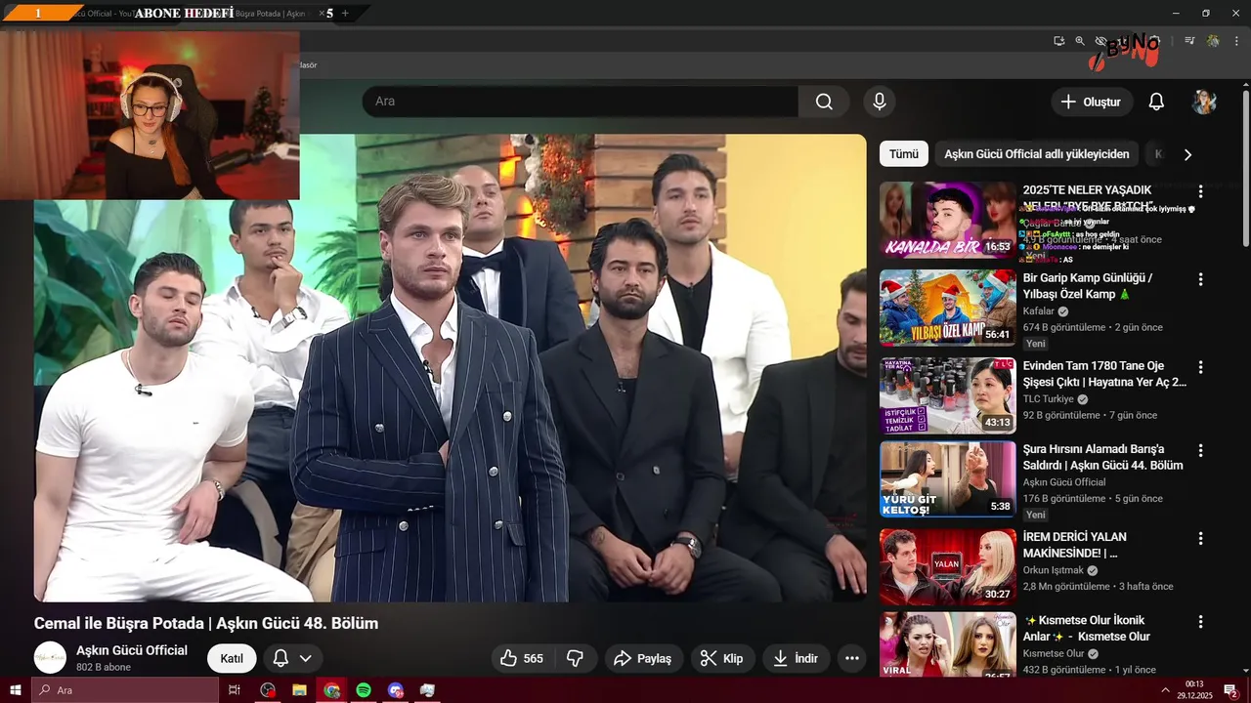1251x703 pixels.
Task: Open the YouTube account avatar menu
Action: click(x=1204, y=102)
